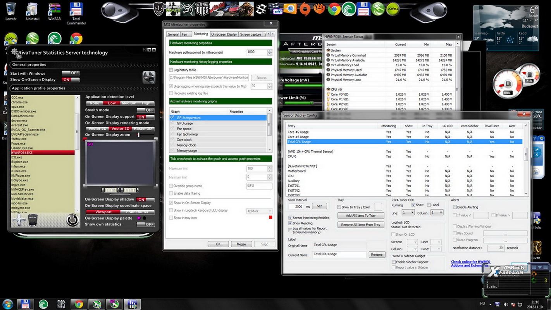This screenshot has height=310, width=551.
Task: Check Log history to file
Action: pyautogui.click(x=171, y=70)
